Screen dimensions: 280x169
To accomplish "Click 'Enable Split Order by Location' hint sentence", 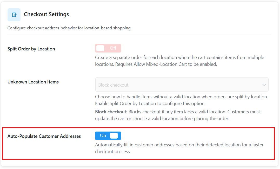I will 150,103.
